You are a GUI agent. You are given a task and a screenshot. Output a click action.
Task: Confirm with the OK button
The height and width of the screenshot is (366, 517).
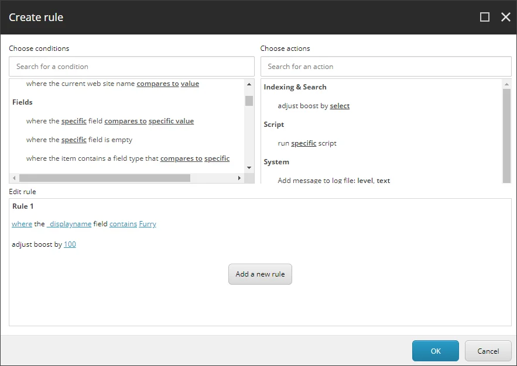436,351
